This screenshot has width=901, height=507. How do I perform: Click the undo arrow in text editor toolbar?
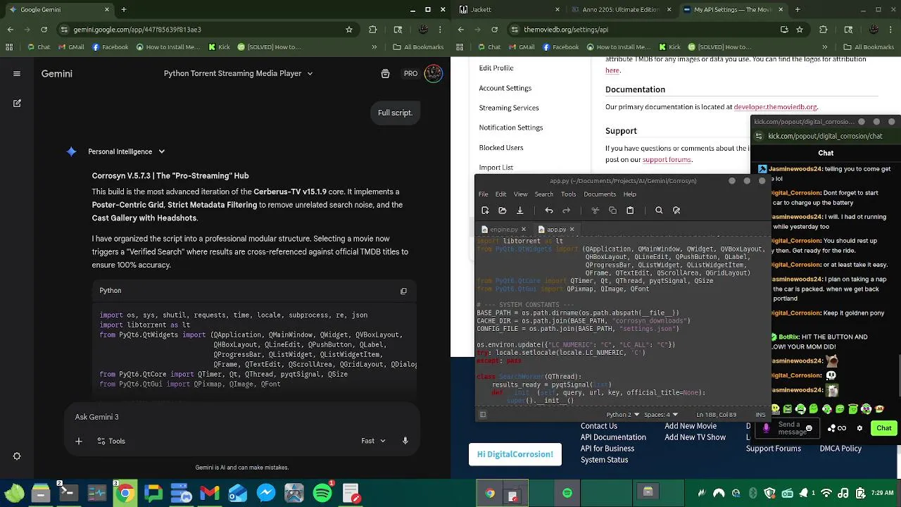click(x=549, y=210)
